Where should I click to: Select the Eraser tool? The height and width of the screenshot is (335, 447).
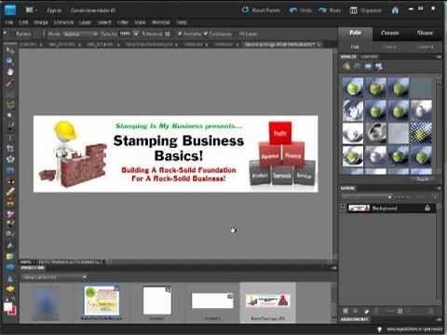(x=10, y=214)
